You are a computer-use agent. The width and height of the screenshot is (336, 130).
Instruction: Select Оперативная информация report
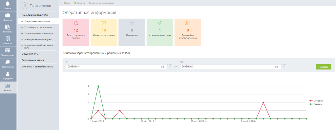pos(39,21)
